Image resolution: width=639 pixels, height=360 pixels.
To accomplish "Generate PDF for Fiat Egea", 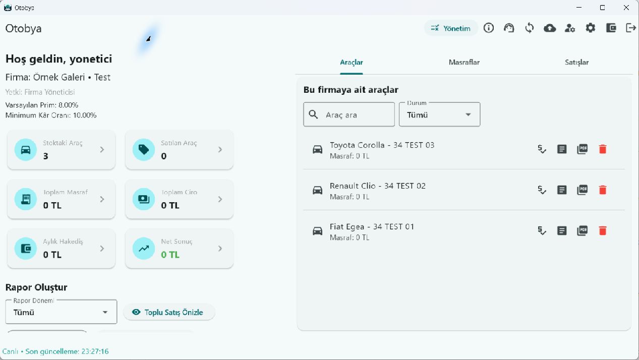I will [583, 231].
